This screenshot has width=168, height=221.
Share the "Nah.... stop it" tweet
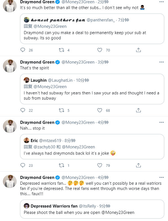[x=138, y=165]
